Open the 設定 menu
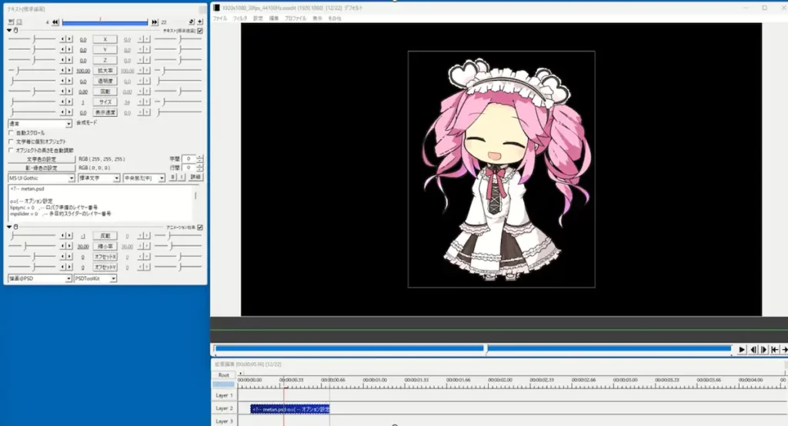Viewport: 788px width, 426px height. click(x=258, y=18)
